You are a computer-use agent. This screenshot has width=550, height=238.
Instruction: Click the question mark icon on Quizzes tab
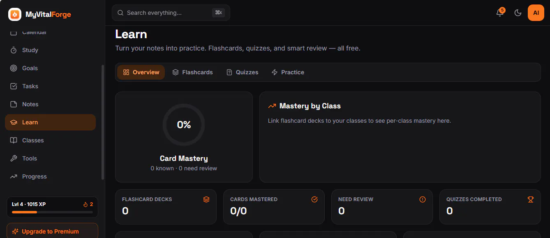(229, 72)
